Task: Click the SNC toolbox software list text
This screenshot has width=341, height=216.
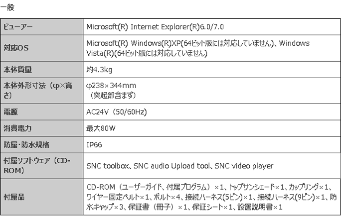Action: (180, 166)
